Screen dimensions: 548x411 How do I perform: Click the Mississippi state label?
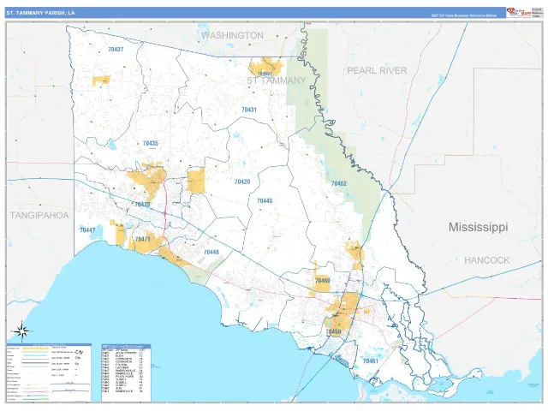478,227
